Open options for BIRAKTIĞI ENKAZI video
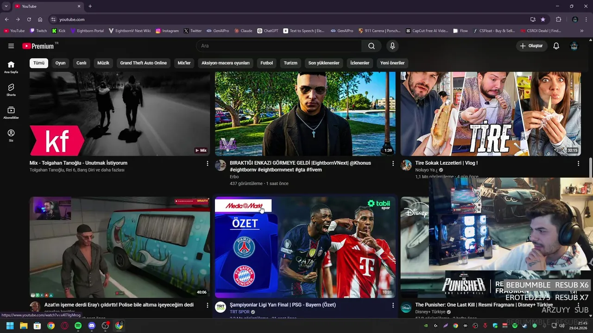 [393, 164]
